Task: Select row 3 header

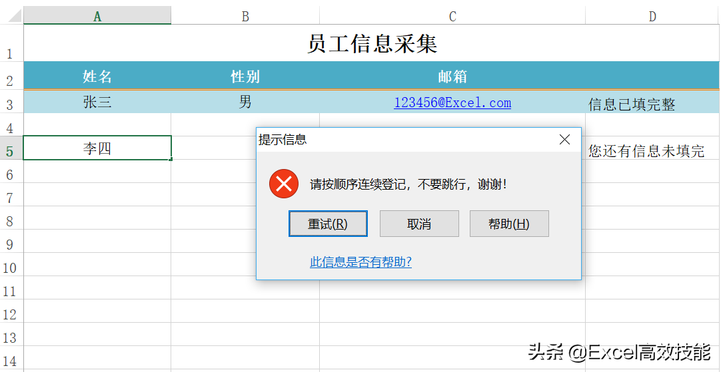Action: pos(11,102)
